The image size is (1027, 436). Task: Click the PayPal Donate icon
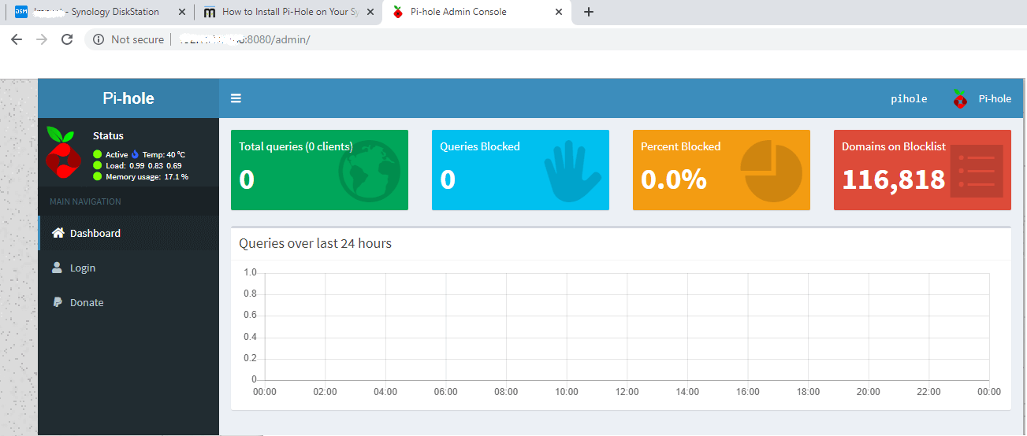(x=57, y=302)
